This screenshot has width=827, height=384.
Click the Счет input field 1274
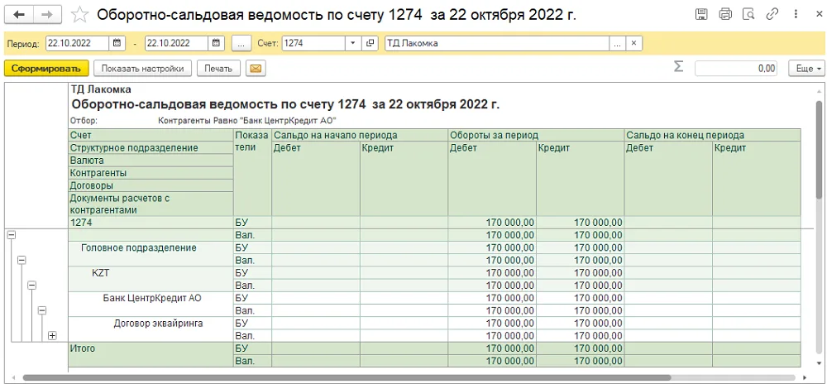tap(313, 43)
